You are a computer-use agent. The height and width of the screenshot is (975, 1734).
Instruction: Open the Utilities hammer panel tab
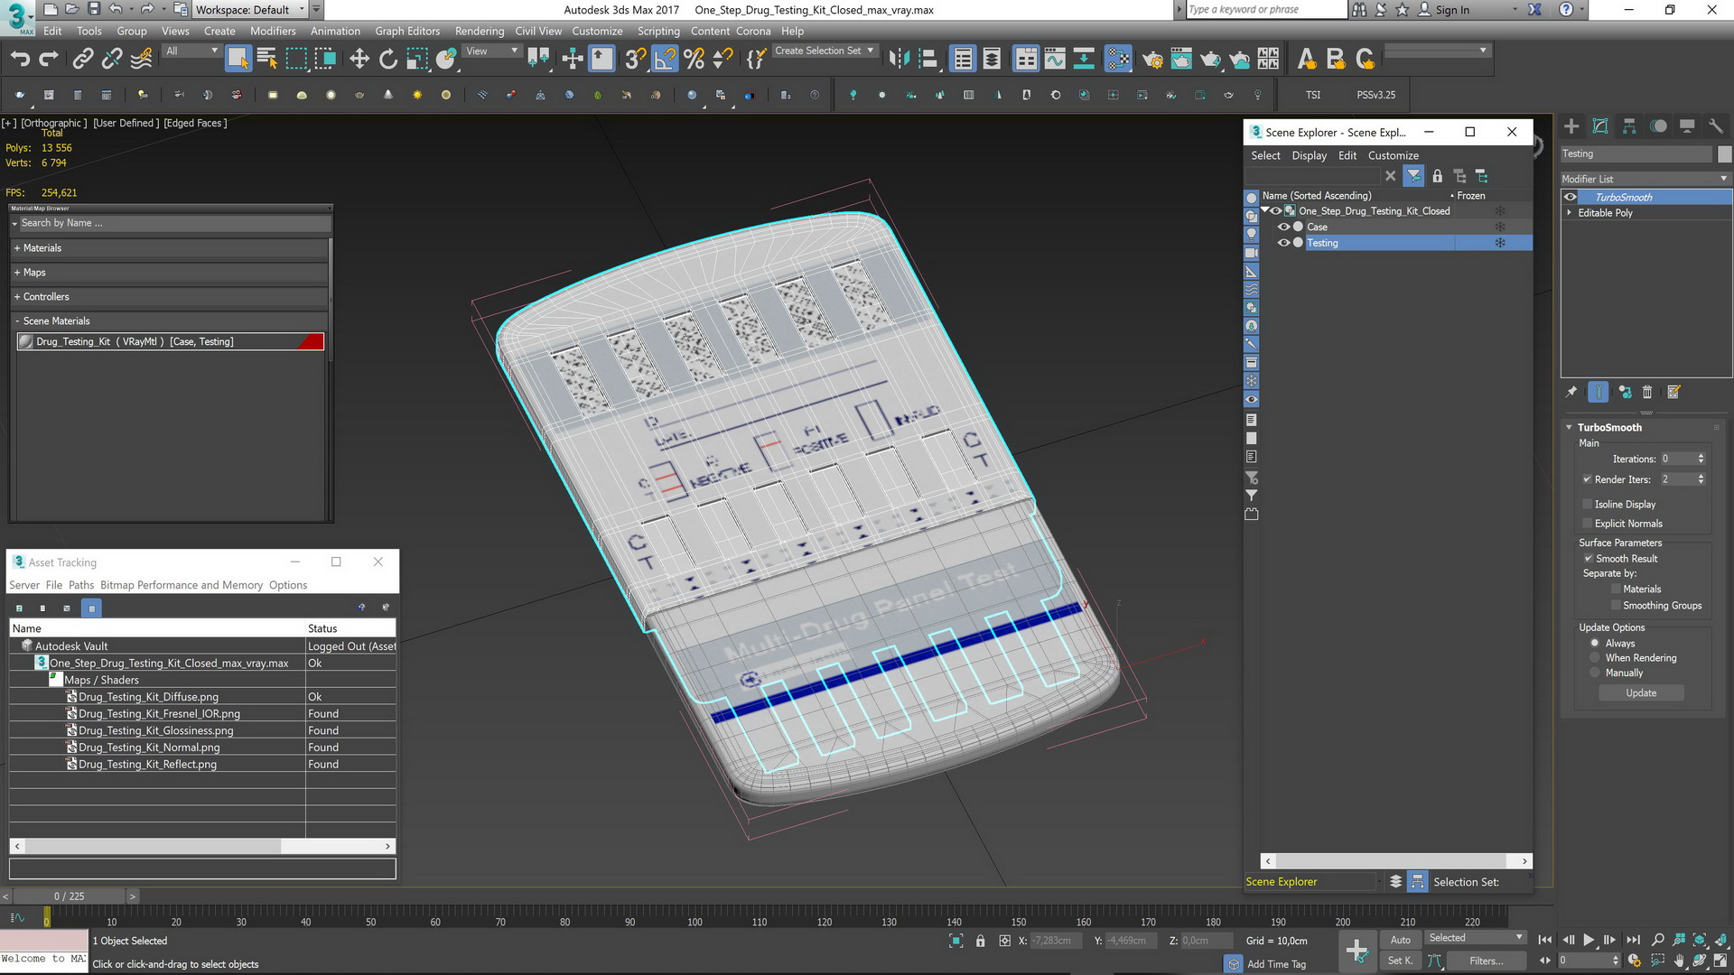(x=1716, y=126)
